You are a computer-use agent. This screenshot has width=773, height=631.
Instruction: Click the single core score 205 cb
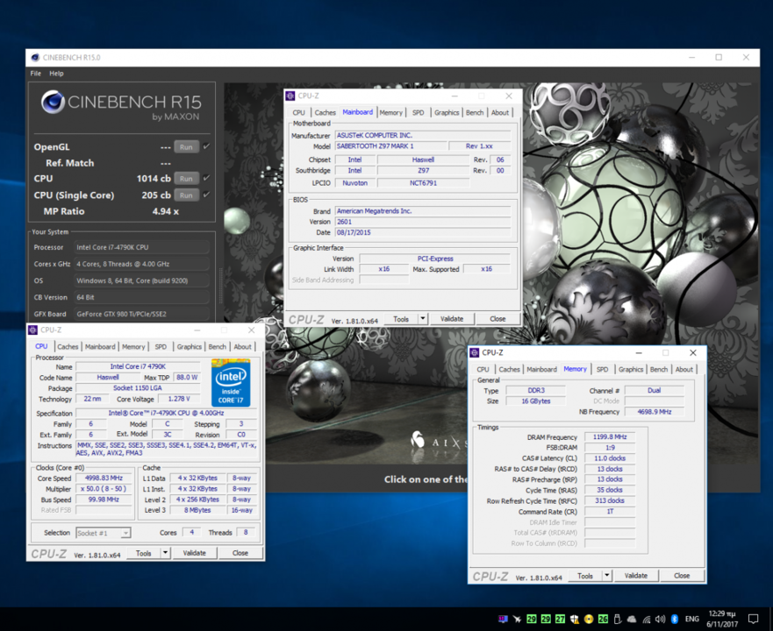click(156, 195)
